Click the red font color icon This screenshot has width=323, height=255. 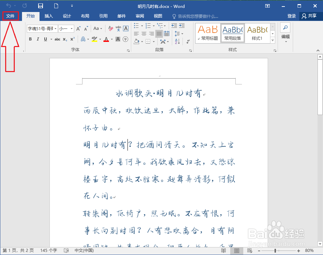[106, 39]
